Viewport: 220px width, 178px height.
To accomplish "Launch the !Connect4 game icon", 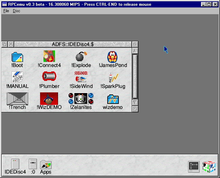I will pos(49,57).
